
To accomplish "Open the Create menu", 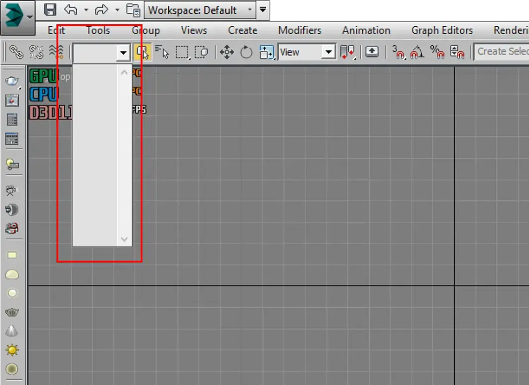I will tap(242, 30).
